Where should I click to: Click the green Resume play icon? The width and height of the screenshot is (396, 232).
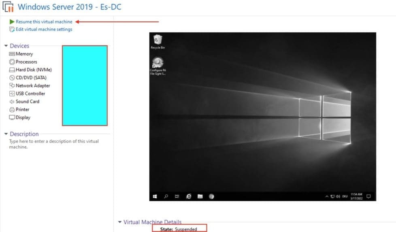point(12,21)
